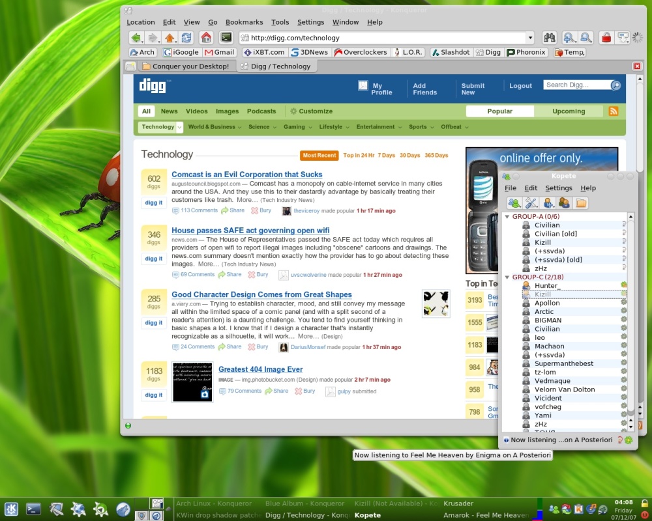Click digg it under 602 diggs
Image resolution: width=652 pixels, height=521 pixels.
[x=153, y=203]
